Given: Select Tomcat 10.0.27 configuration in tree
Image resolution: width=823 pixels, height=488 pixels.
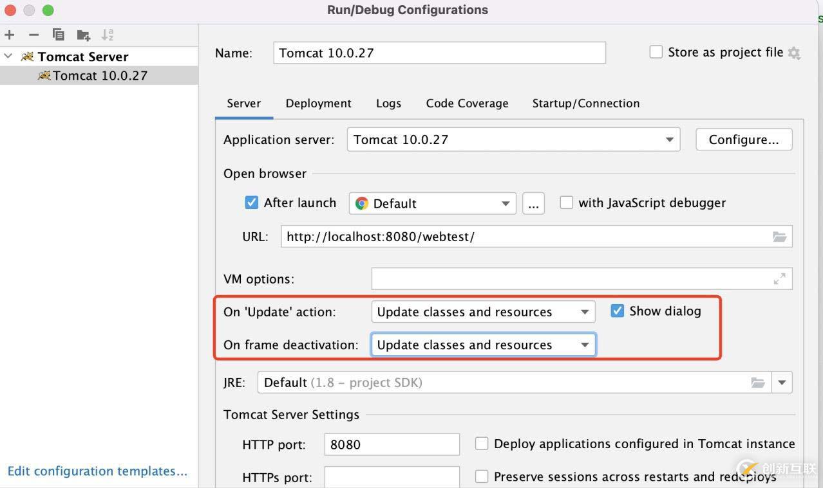Looking at the screenshot, I should tap(99, 75).
